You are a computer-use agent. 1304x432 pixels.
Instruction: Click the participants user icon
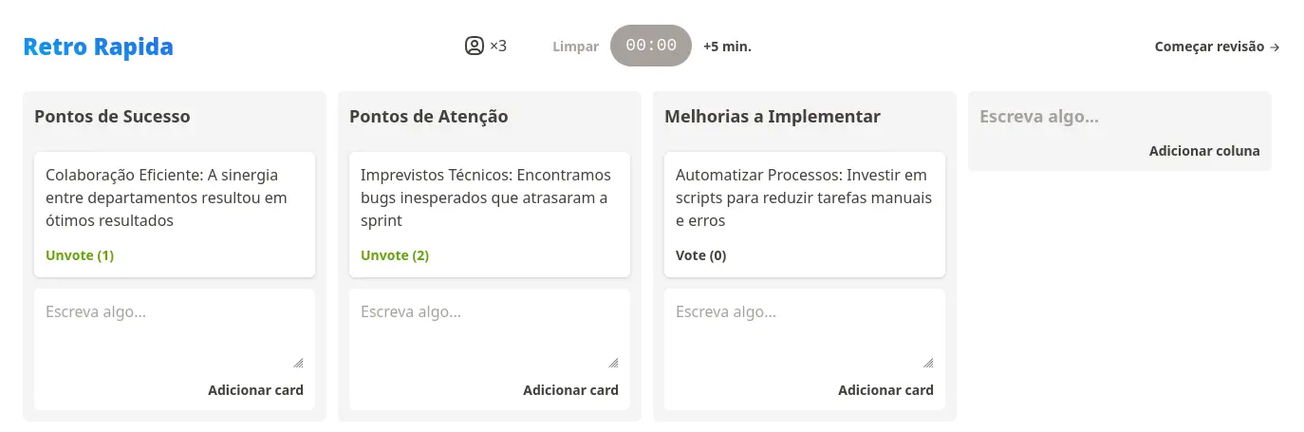point(475,46)
